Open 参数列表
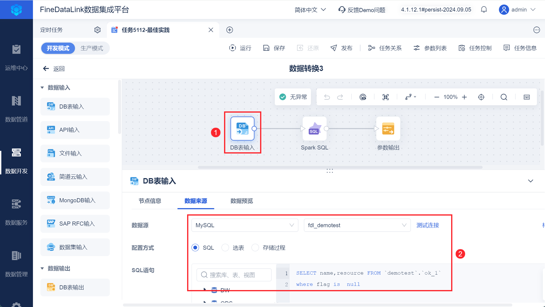This screenshot has width=545, height=307. tap(430, 48)
